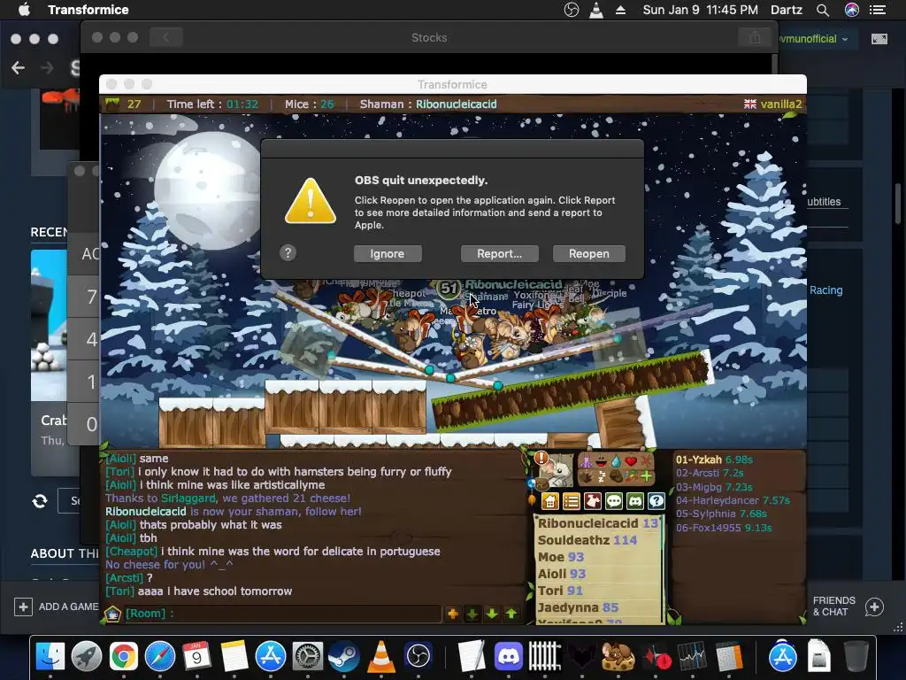The width and height of the screenshot is (906, 680).
Task: Open help for the crash dialog
Action: (x=288, y=252)
